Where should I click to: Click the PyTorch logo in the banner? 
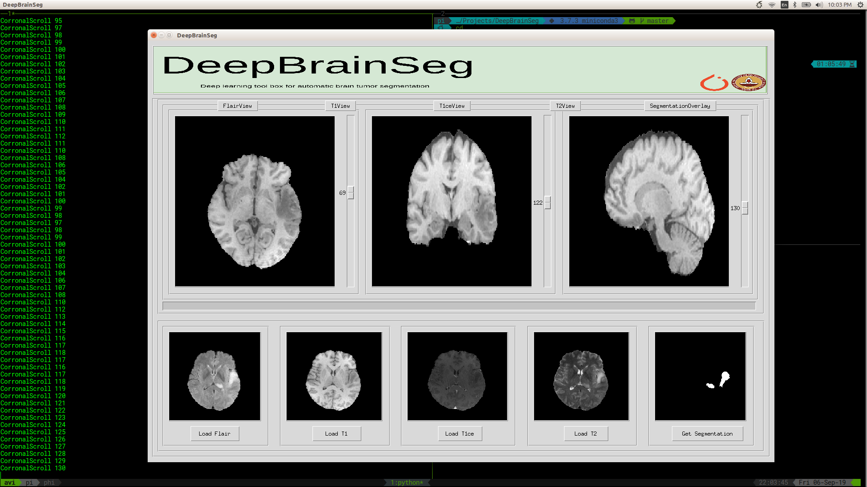click(714, 83)
